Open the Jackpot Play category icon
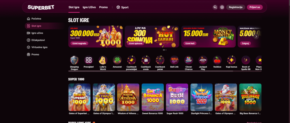The width and height of the screenshot is (290, 123). [203, 60]
